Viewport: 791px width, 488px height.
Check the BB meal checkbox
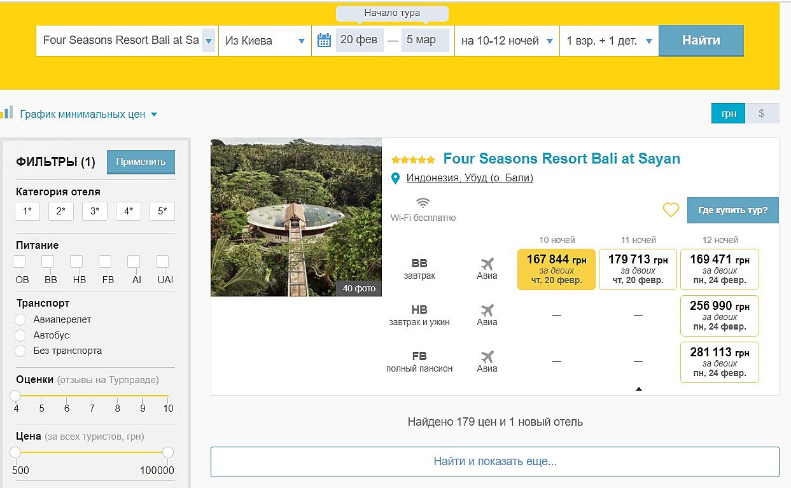click(x=48, y=261)
